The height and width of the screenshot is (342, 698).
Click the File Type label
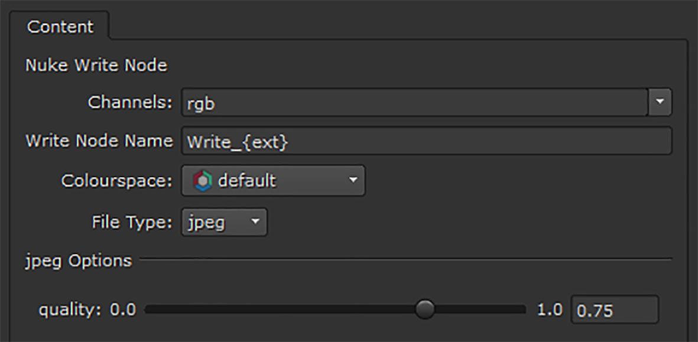[132, 222]
